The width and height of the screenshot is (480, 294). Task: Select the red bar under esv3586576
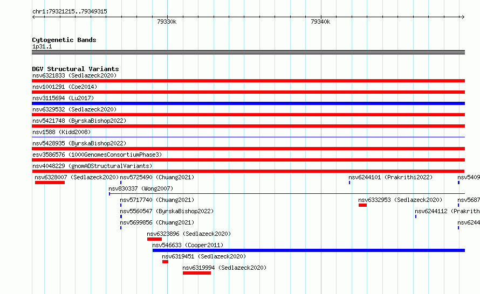click(x=248, y=160)
